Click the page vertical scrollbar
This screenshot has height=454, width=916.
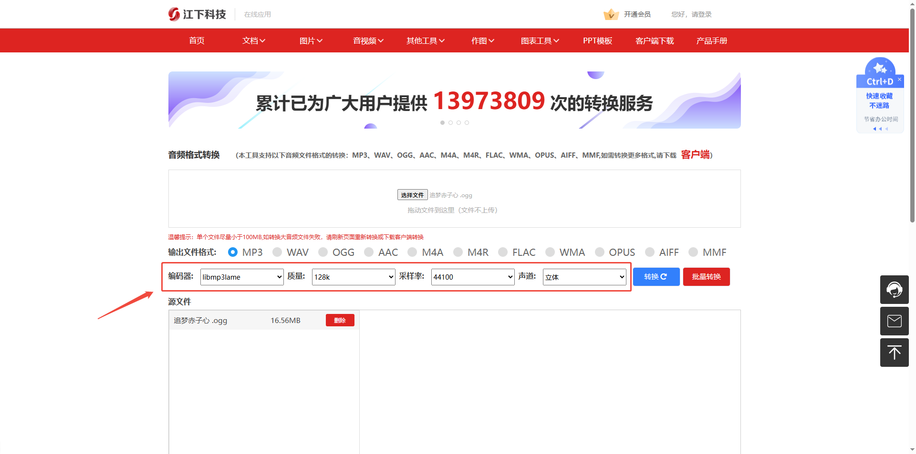[912, 114]
